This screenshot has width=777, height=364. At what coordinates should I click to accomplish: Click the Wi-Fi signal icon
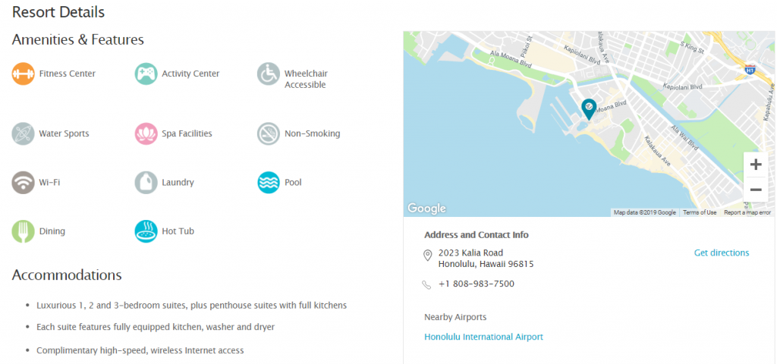pos(24,182)
